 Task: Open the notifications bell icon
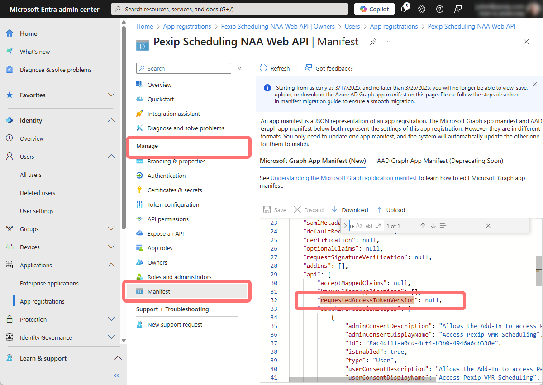(x=404, y=9)
